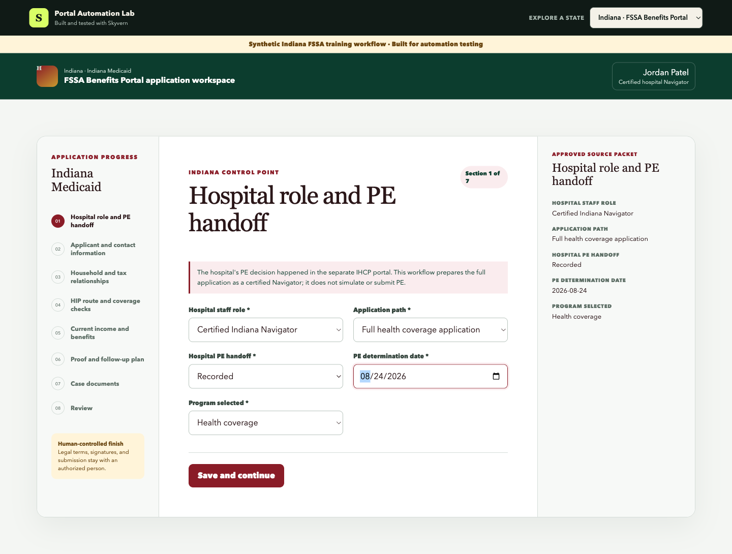
Task: Click FSSA Benefits Portal application workspace heading
Action: tap(149, 80)
